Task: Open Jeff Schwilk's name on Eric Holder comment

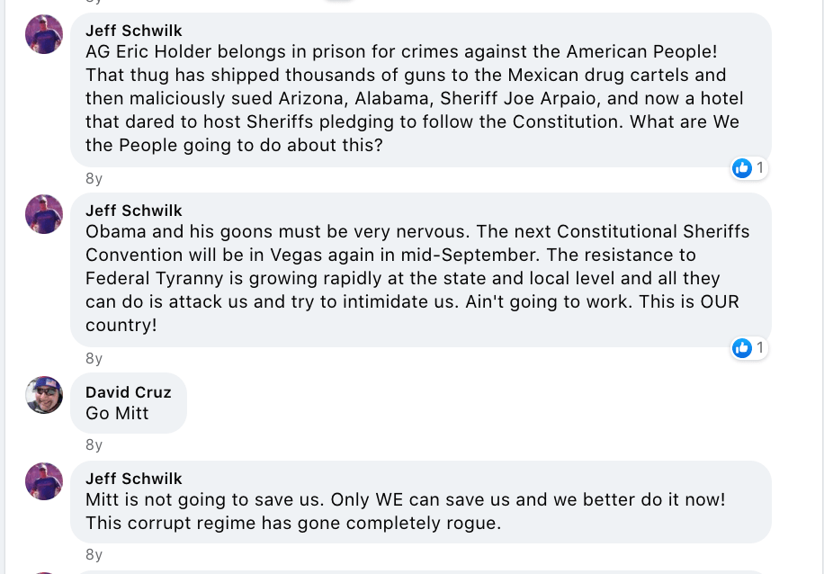Action: (134, 31)
